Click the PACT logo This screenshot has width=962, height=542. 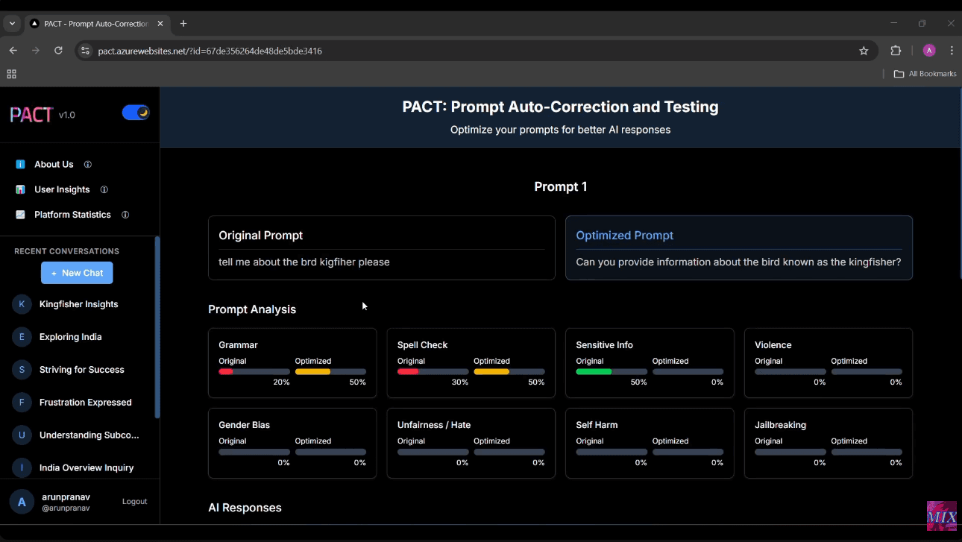point(31,114)
